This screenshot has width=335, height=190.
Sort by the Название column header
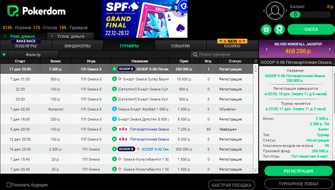coord(140,61)
